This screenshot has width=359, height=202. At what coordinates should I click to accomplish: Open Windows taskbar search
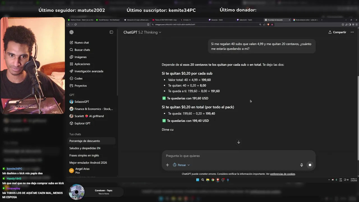[x=202, y=180]
